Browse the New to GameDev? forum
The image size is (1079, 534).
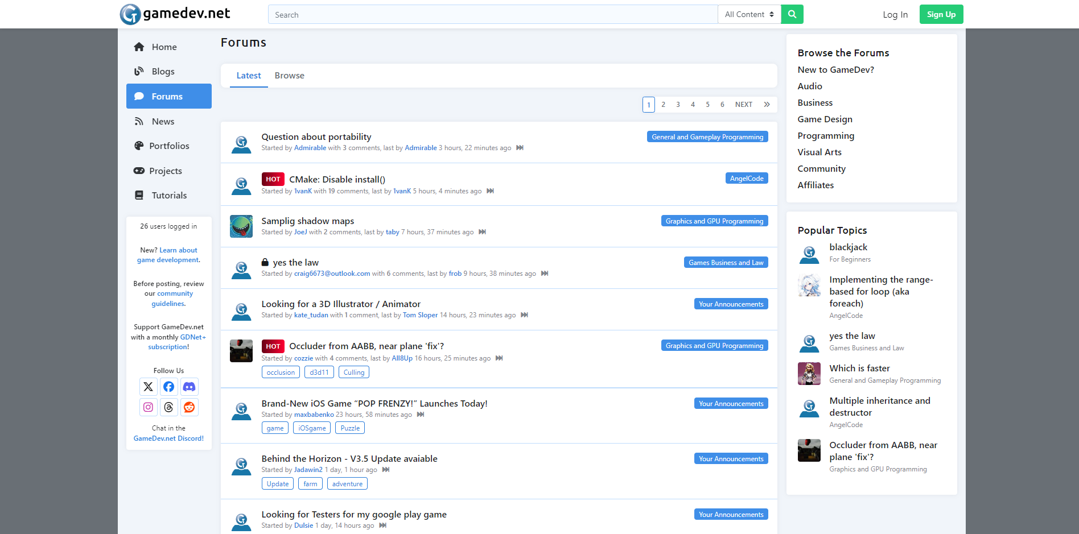click(835, 70)
